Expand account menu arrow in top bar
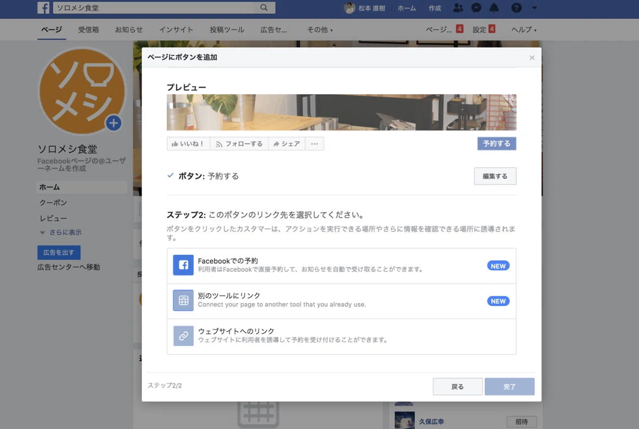 (x=535, y=9)
